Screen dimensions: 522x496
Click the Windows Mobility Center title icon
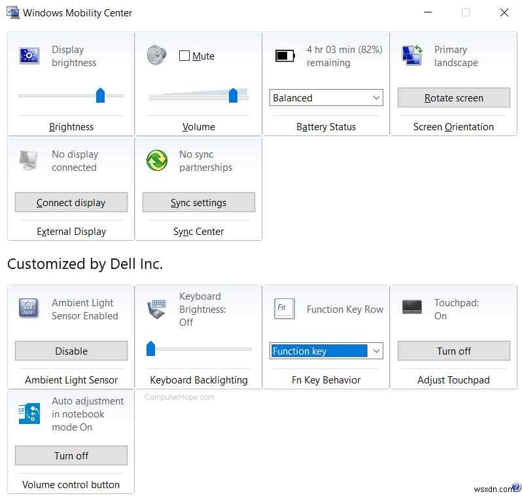13,12
